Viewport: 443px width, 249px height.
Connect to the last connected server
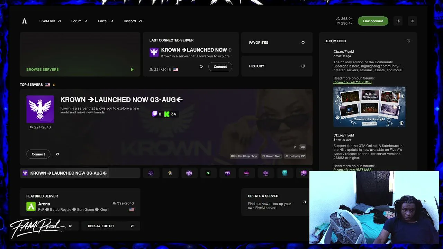pos(220,67)
